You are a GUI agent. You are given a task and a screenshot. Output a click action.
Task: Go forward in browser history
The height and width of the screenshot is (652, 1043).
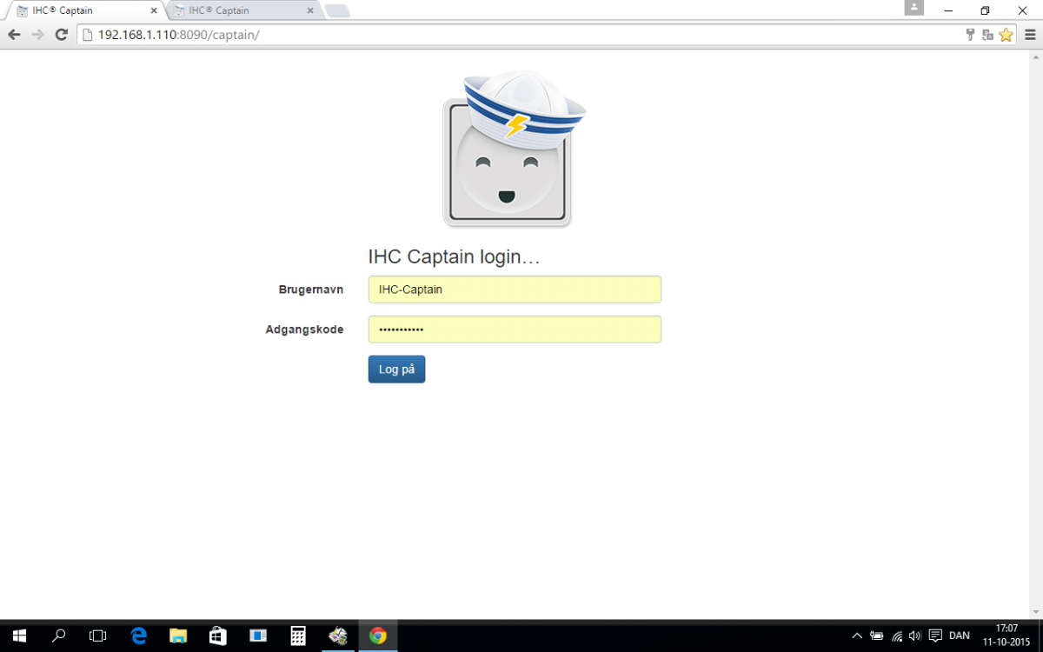(37, 35)
